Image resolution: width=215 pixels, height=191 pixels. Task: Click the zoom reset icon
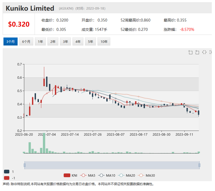tap(197, 52)
